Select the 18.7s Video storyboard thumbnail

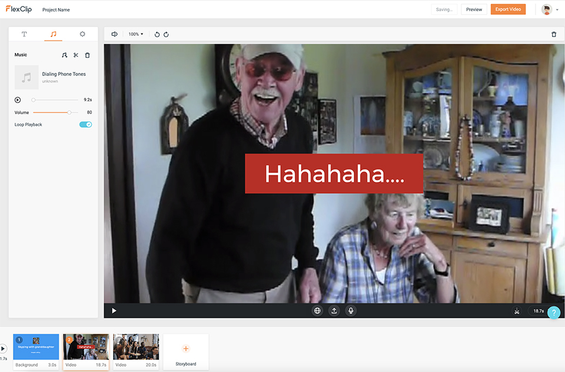[x=86, y=351]
